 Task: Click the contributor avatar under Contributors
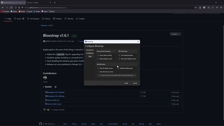[45, 78]
